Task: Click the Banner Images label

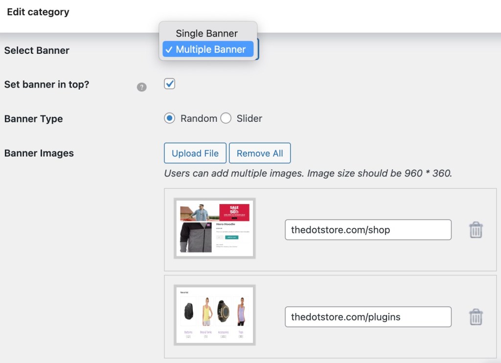Action: tap(39, 153)
